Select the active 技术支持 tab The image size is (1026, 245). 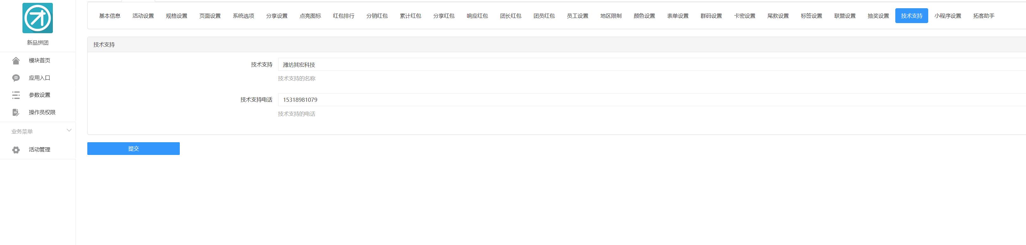coord(912,16)
